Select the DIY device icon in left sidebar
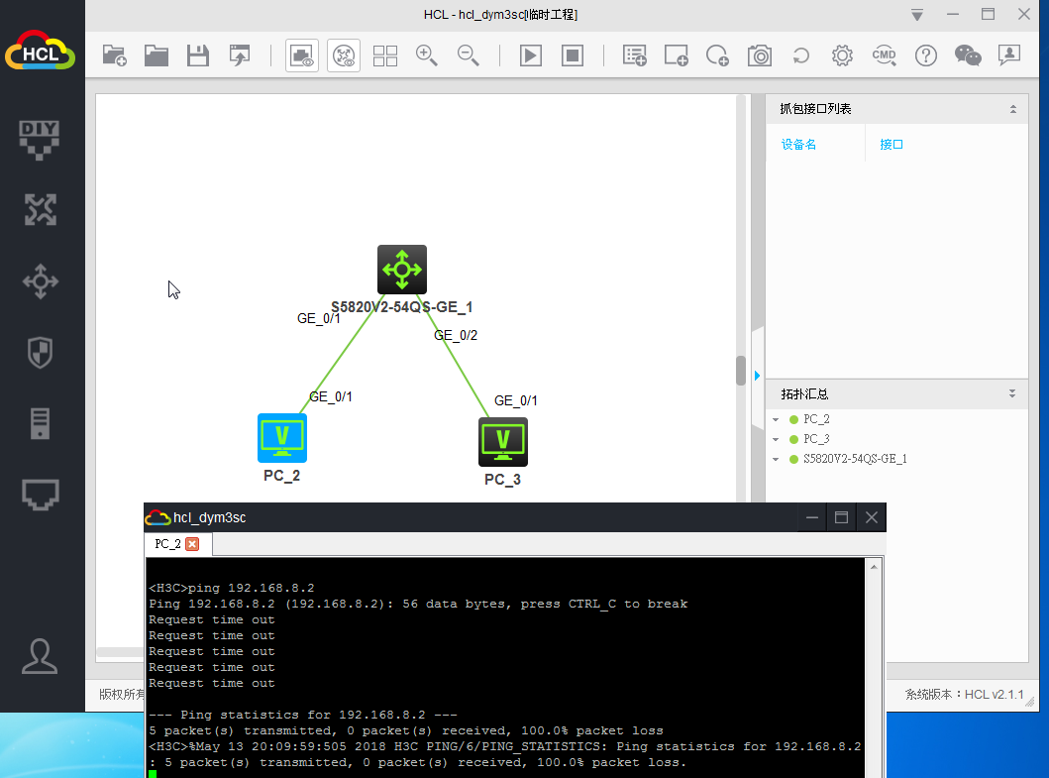Viewport: 1049px width, 778px height. (x=40, y=139)
